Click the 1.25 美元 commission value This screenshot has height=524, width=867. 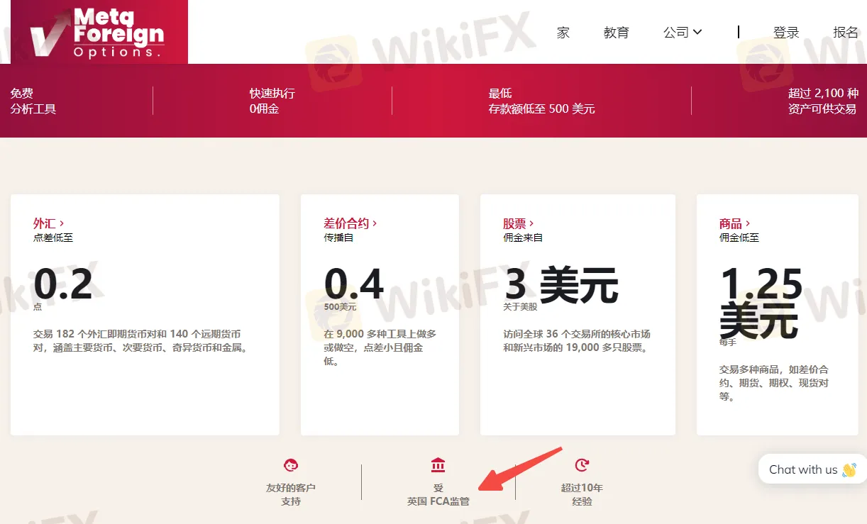click(x=761, y=302)
